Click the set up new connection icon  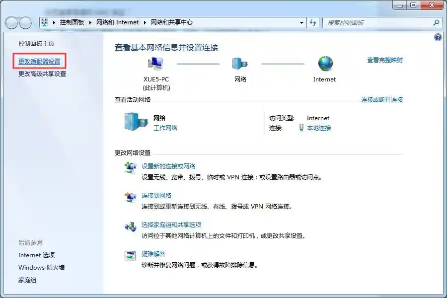(x=130, y=168)
